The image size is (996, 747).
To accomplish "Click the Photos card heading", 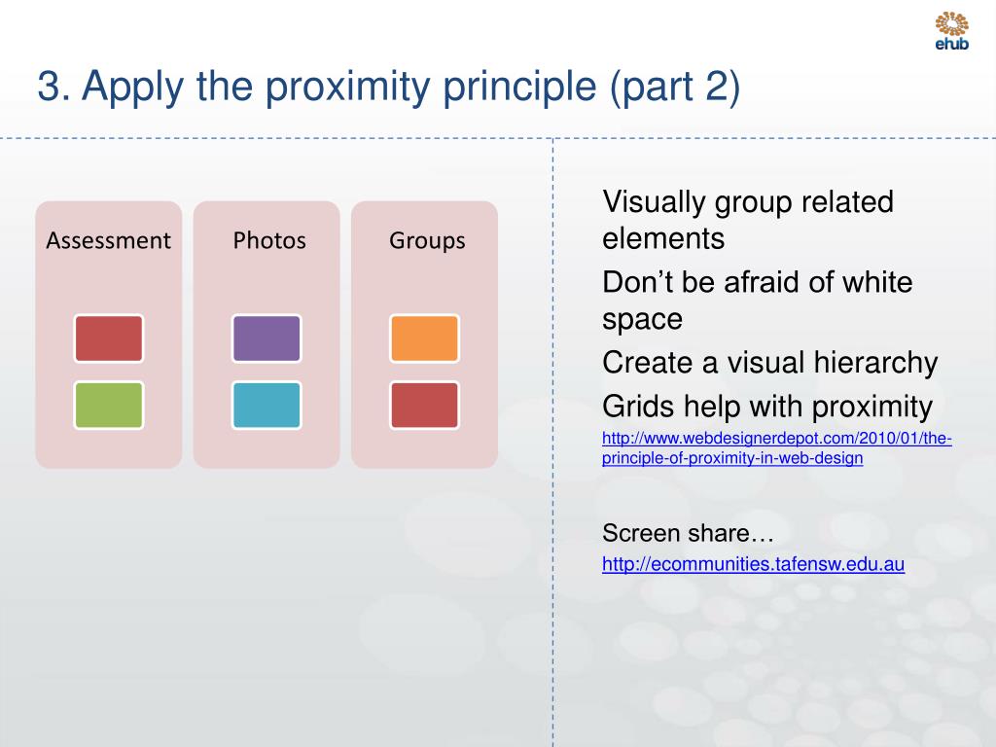I will [269, 241].
